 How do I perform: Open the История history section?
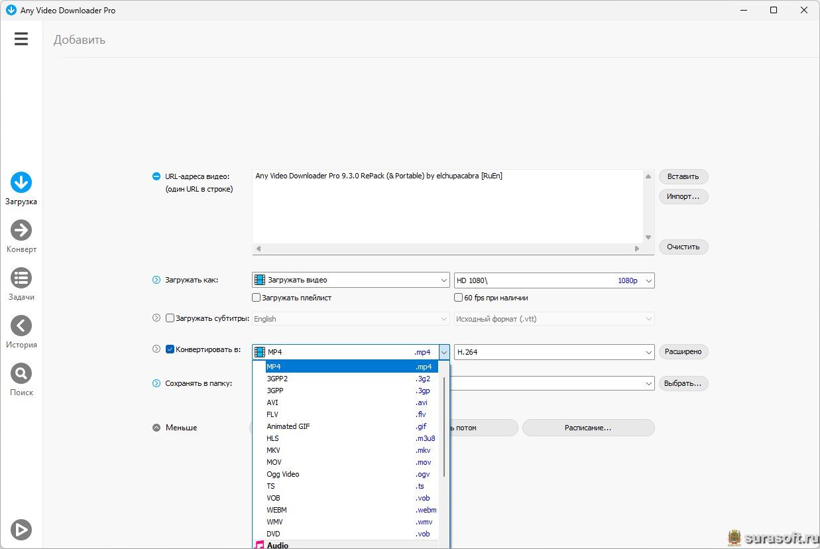(x=21, y=326)
